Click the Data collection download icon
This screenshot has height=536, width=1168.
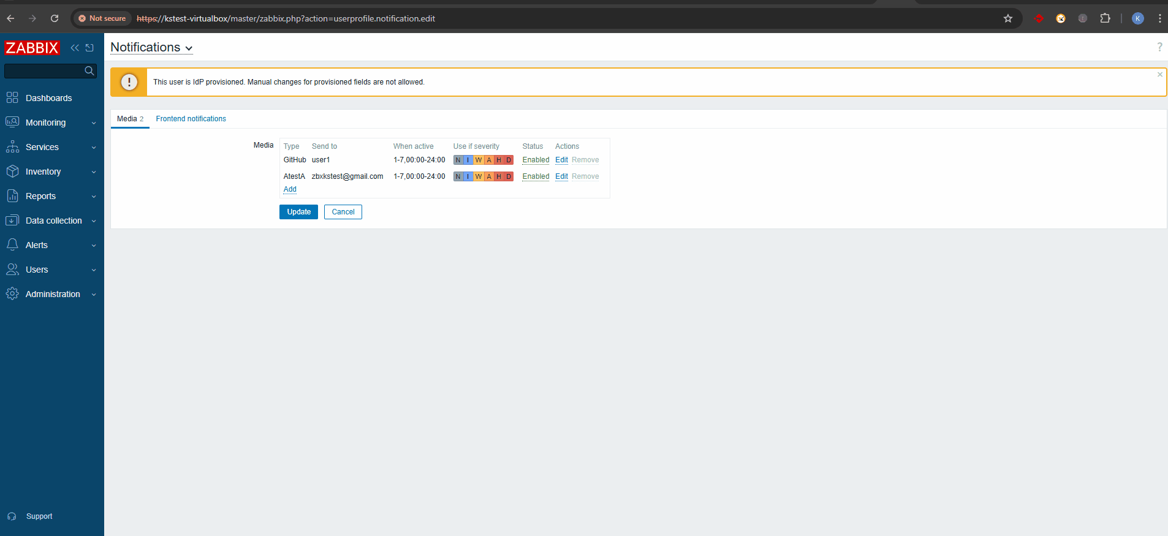12,220
